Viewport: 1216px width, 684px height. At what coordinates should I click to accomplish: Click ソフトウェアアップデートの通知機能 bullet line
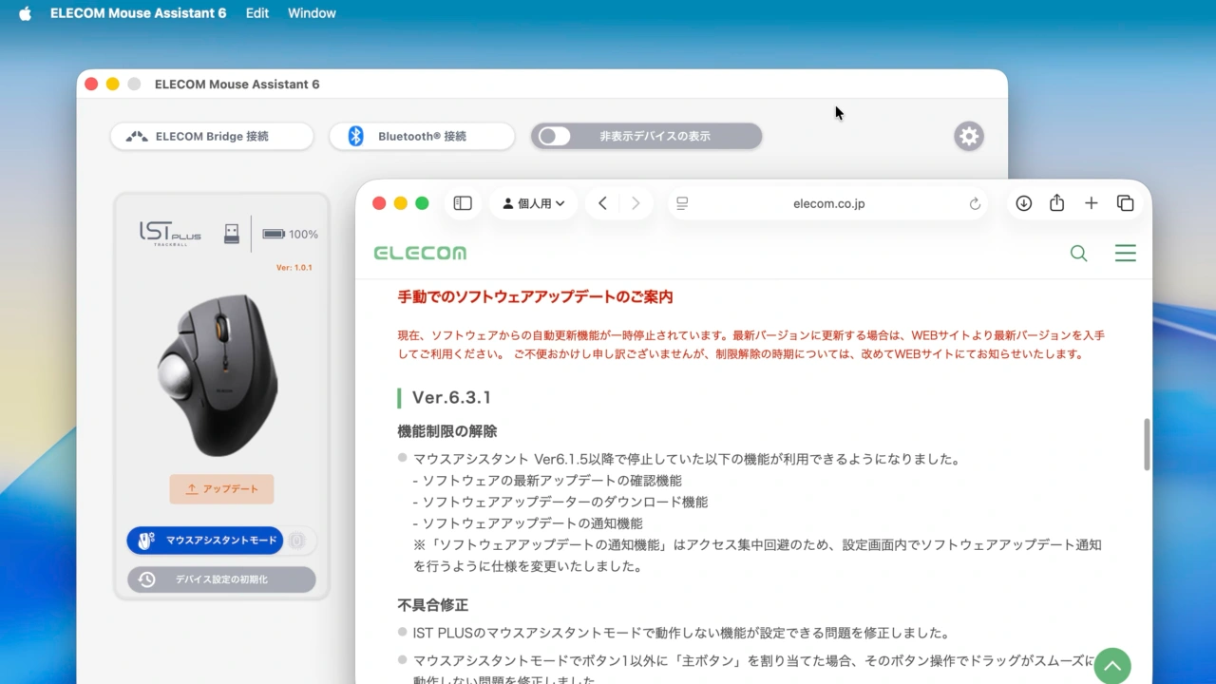[x=527, y=522]
